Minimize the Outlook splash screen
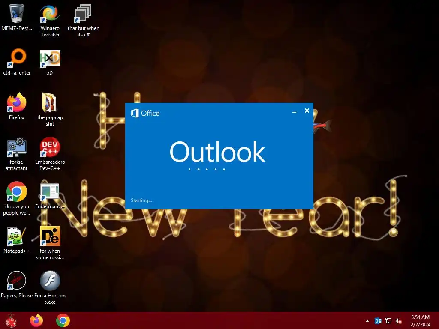 294,112
